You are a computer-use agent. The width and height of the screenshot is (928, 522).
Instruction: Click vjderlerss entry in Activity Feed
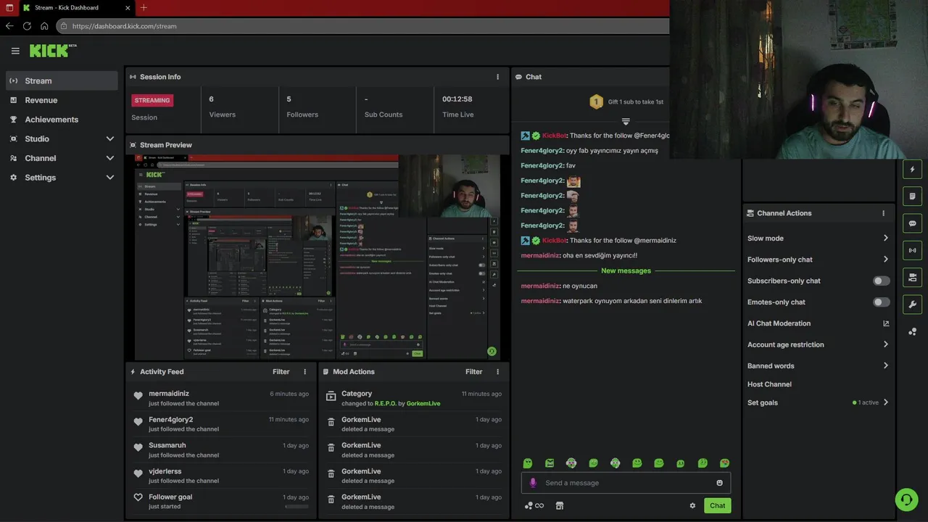click(221, 476)
